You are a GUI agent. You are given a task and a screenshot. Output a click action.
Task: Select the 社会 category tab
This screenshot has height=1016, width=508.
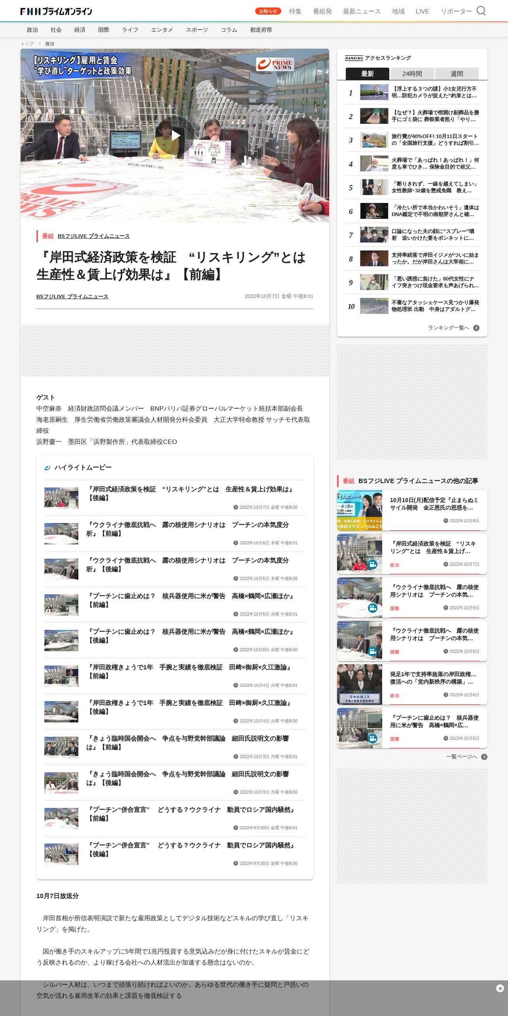click(56, 30)
